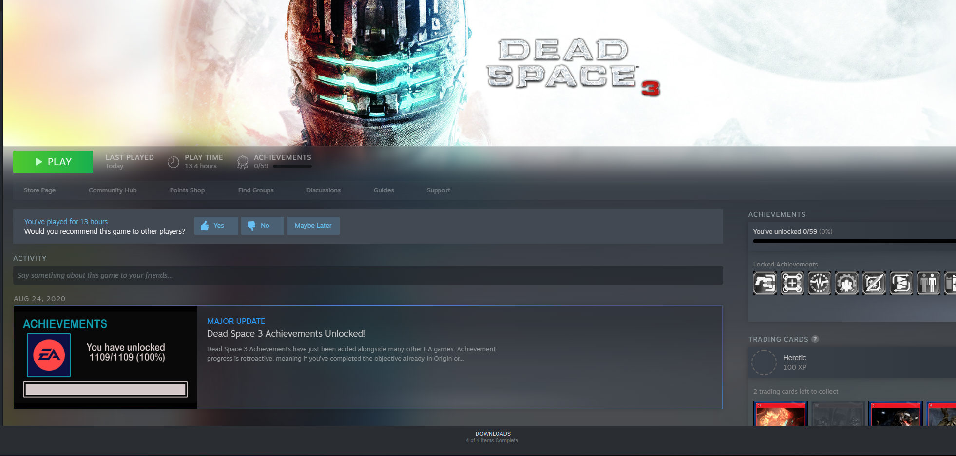Open the Community Hub tab
The width and height of the screenshot is (956, 456).
point(113,190)
